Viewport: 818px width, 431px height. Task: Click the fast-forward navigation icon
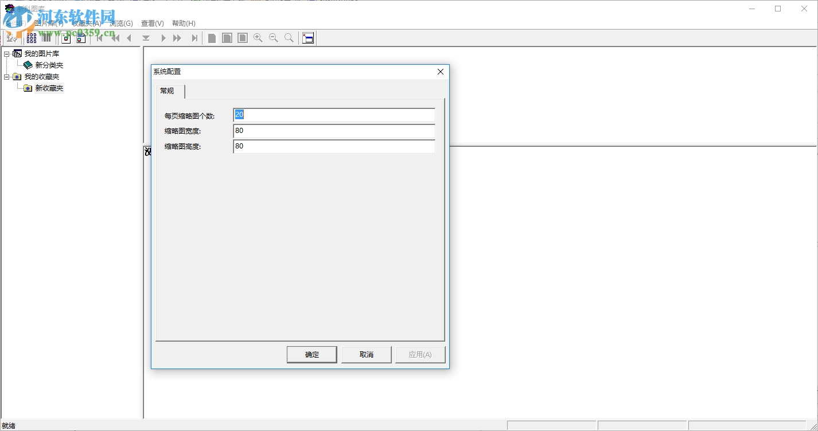pyautogui.click(x=177, y=38)
